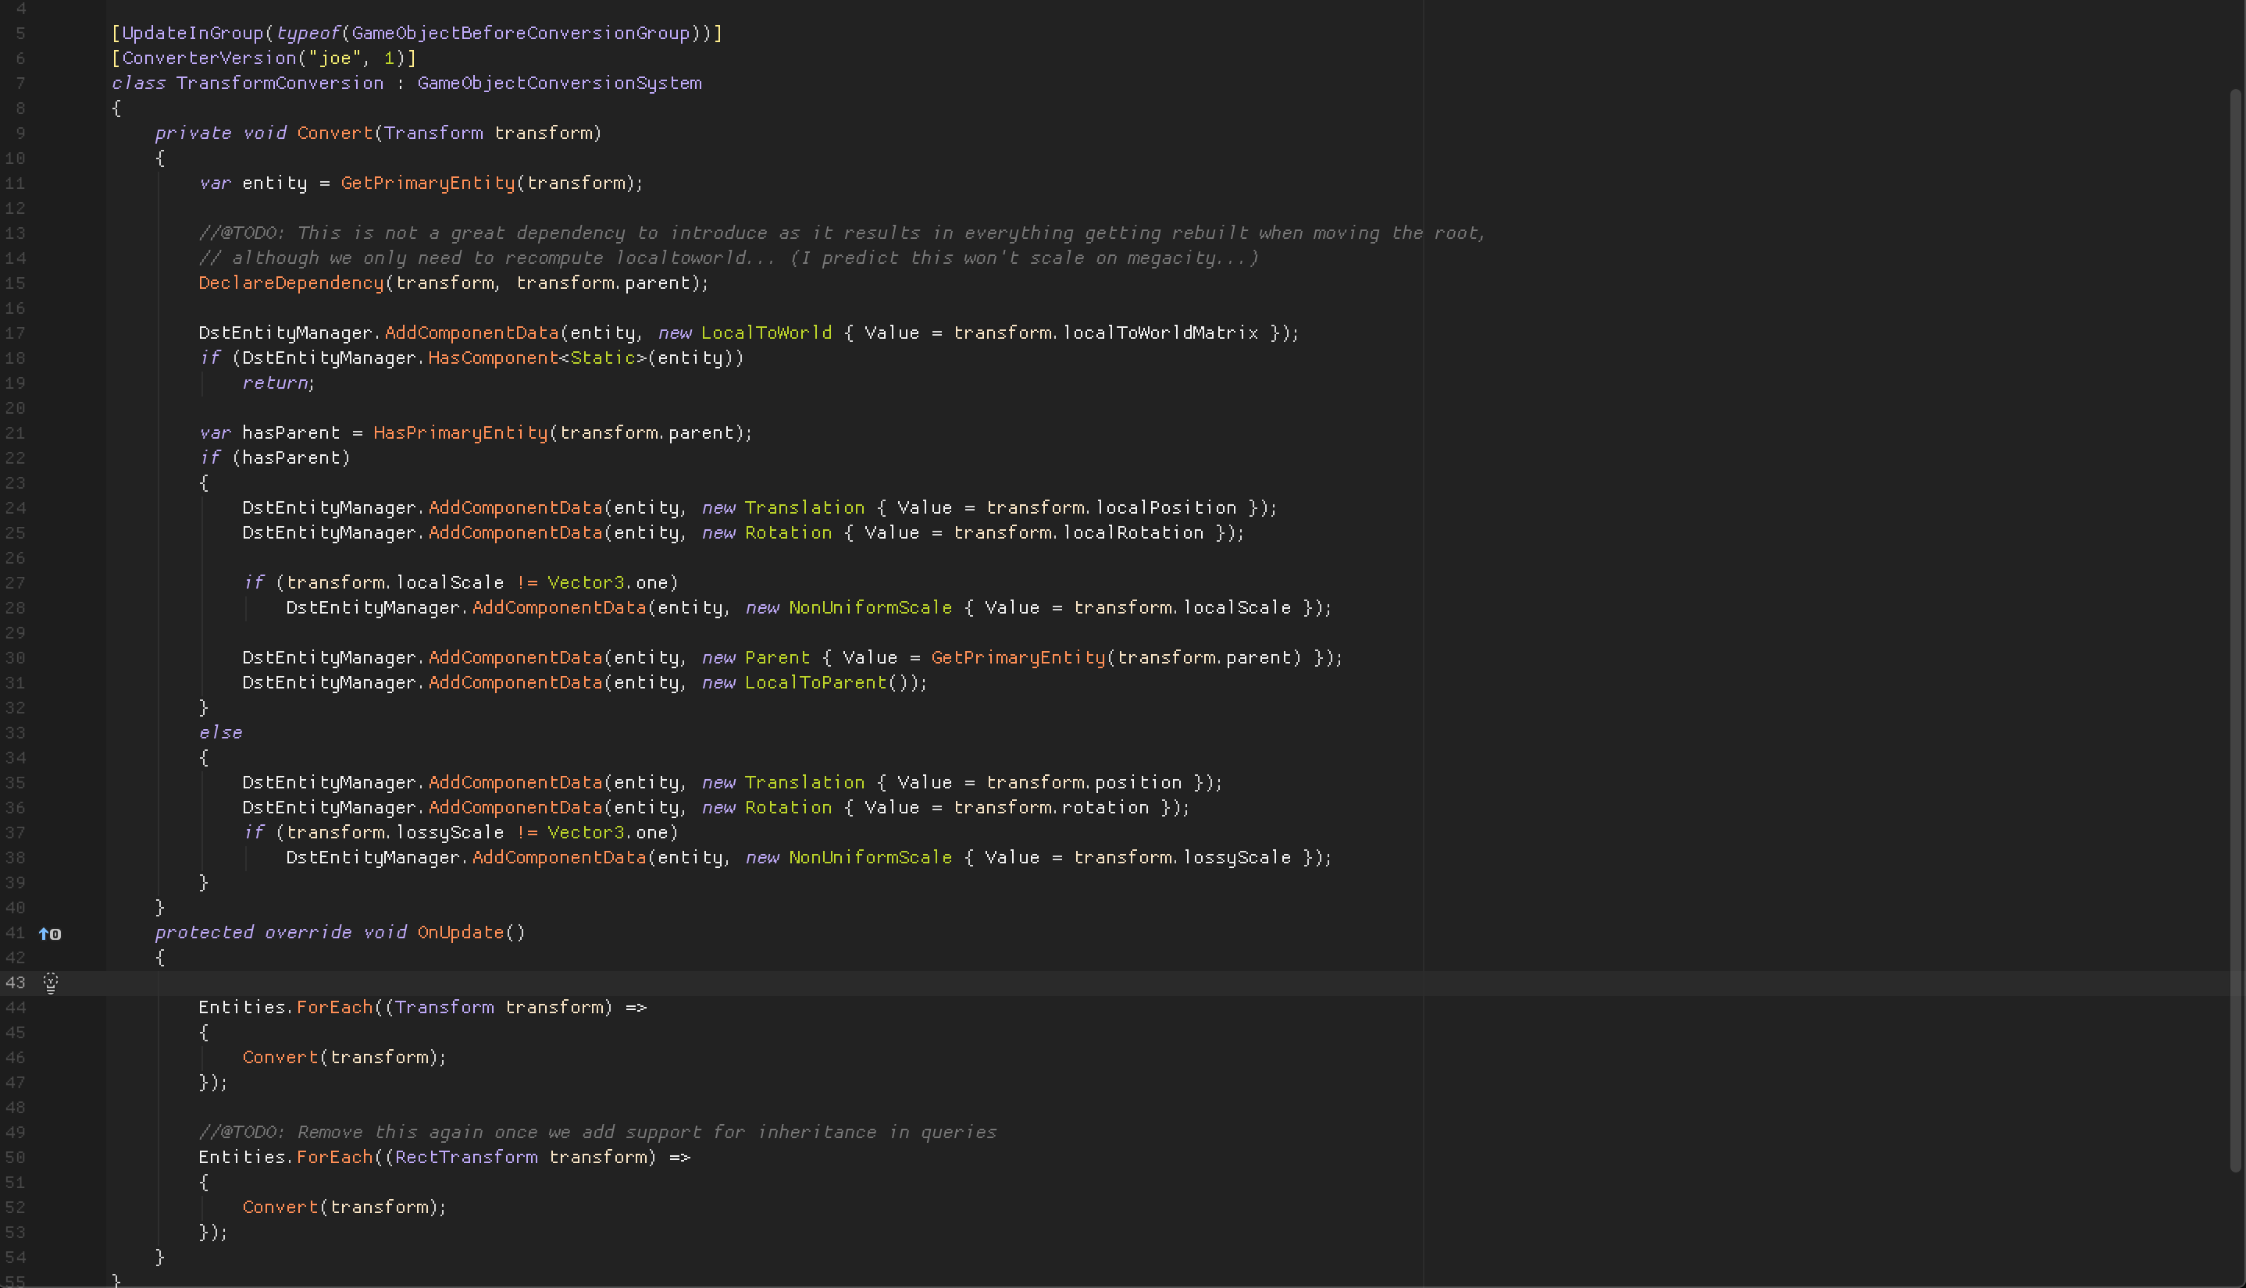This screenshot has width=2246, height=1288.
Task: Click the TransformConversion class name
Action: (x=280, y=84)
